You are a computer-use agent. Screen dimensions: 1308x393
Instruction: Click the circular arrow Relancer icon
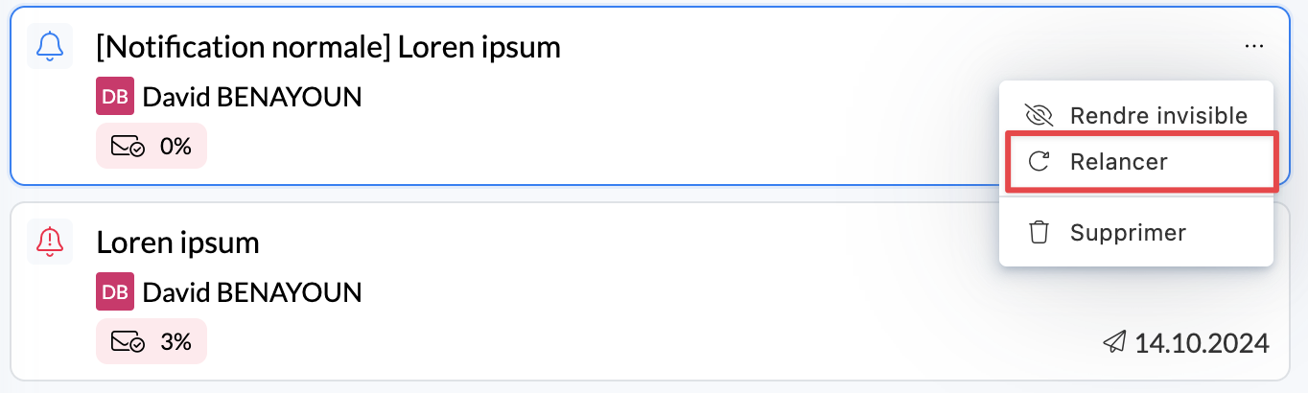(x=1039, y=162)
